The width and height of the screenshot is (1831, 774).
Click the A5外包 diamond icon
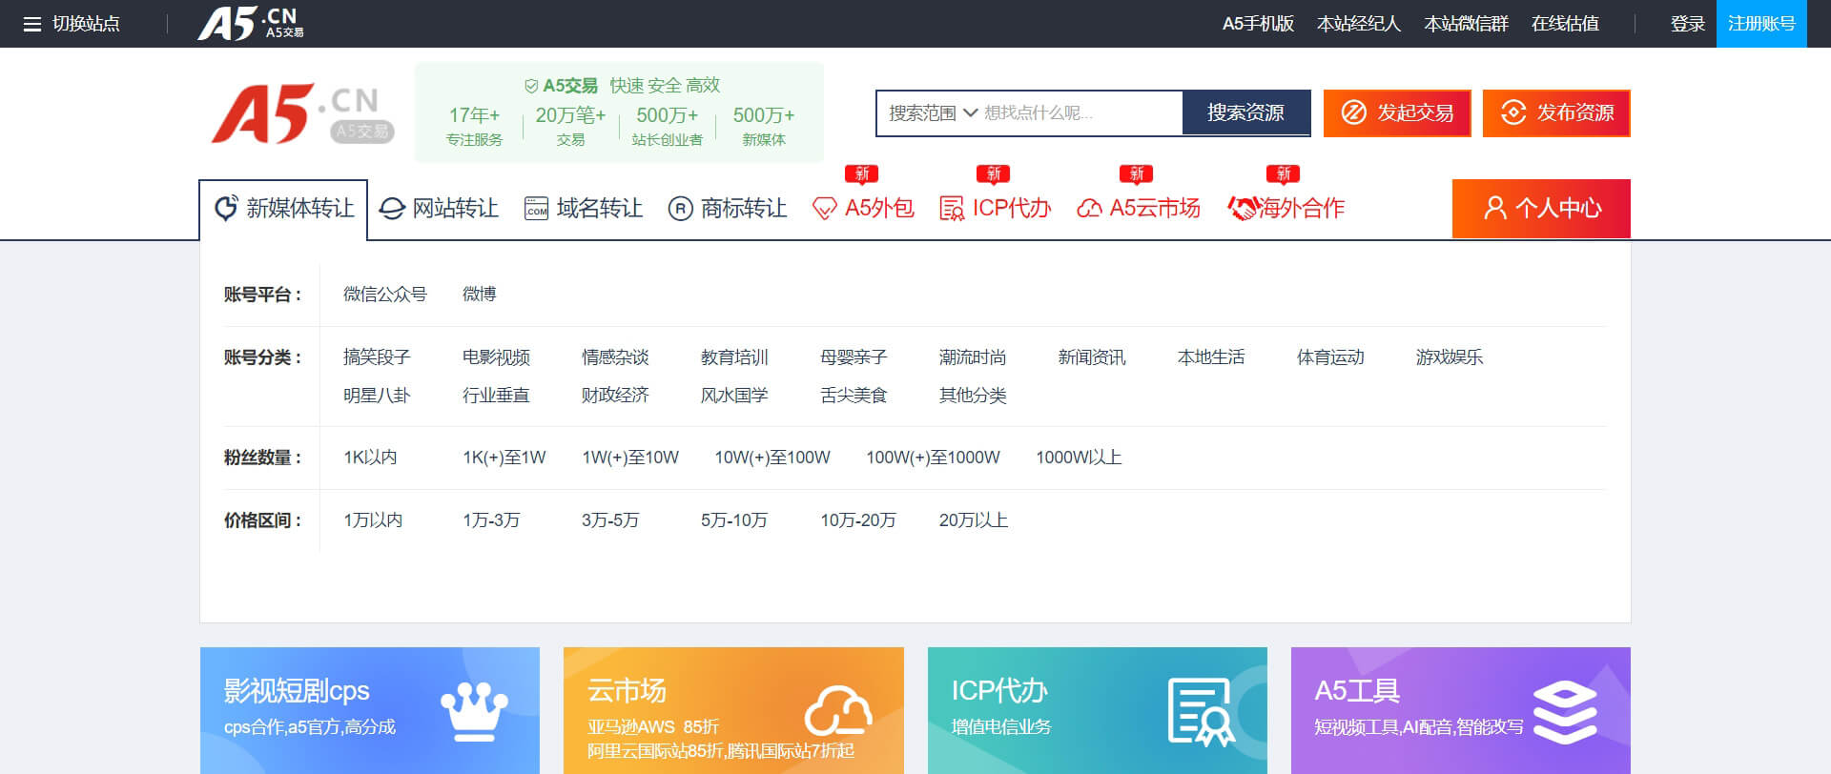tap(825, 209)
